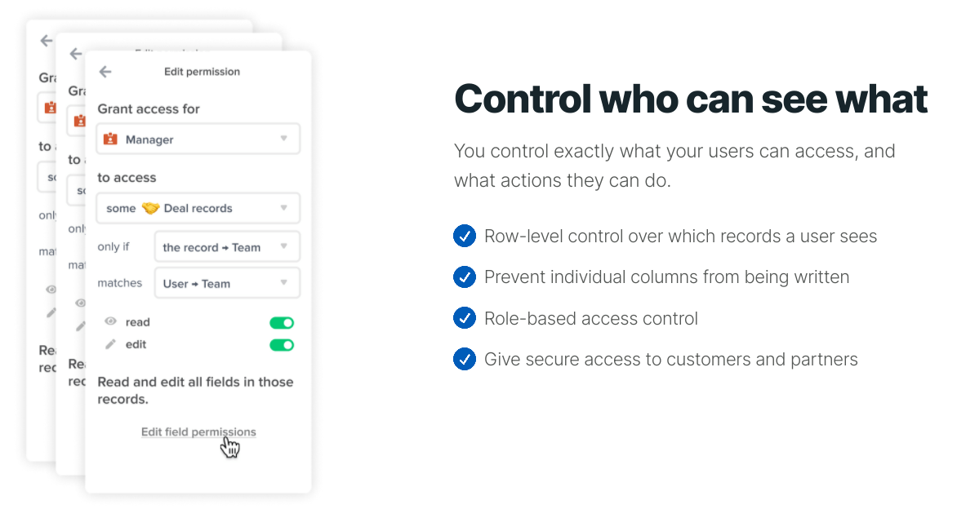Expand the some Deal records dropdown
Screen dimensions: 957x531
point(198,209)
